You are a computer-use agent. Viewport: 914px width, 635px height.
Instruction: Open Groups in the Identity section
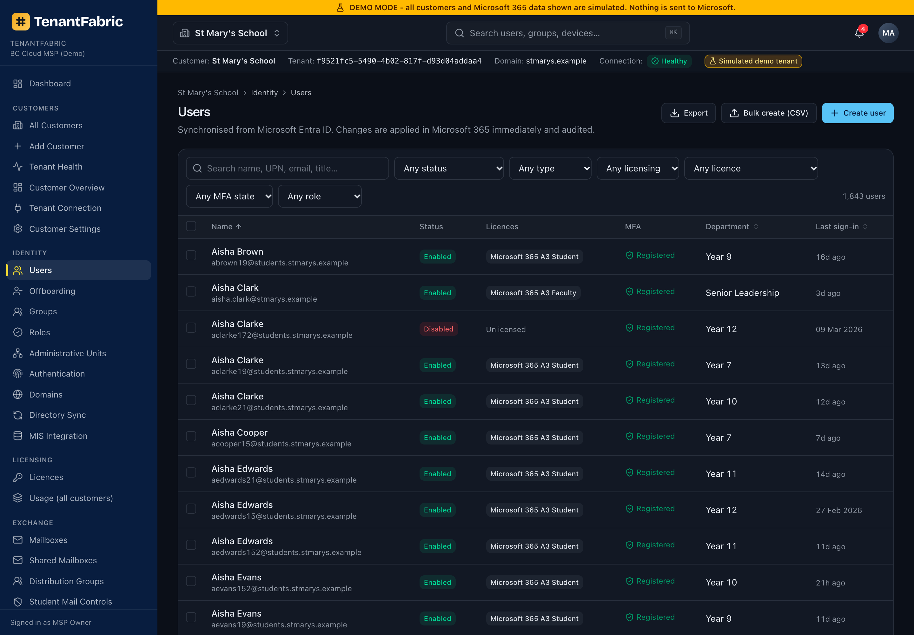click(x=79, y=311)
